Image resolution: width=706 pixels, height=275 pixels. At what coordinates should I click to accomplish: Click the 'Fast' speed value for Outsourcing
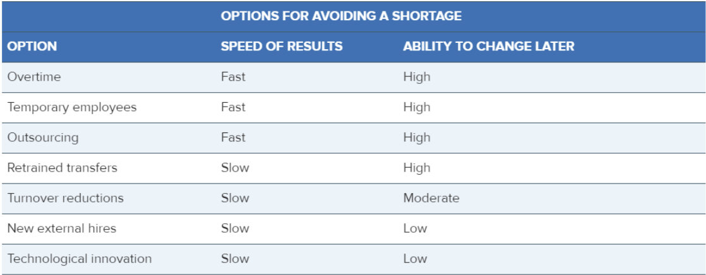(x=233, y=137)
